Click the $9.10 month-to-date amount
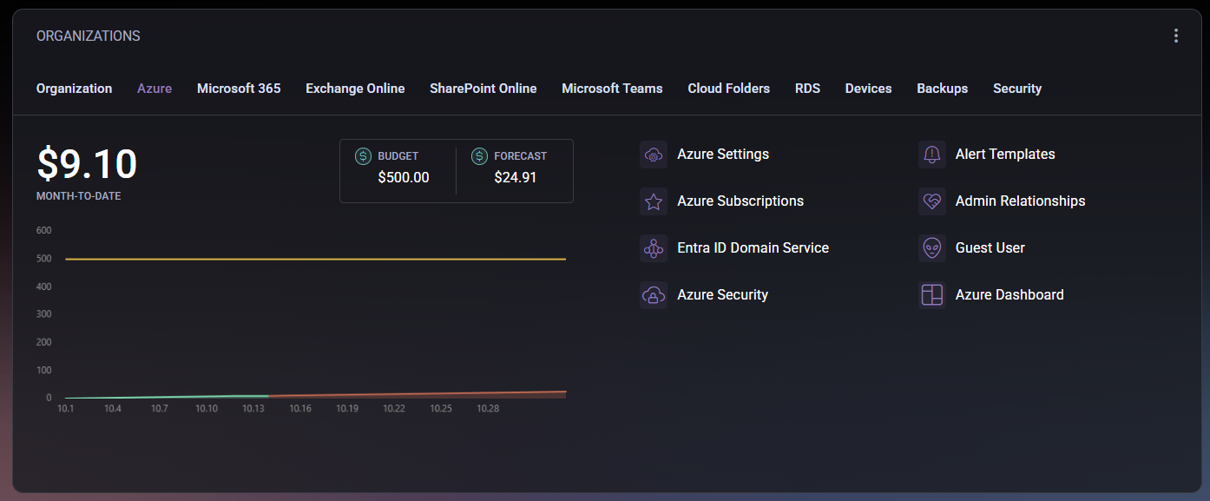Screen dimensions: 1210x501 (x=87, y=165)
